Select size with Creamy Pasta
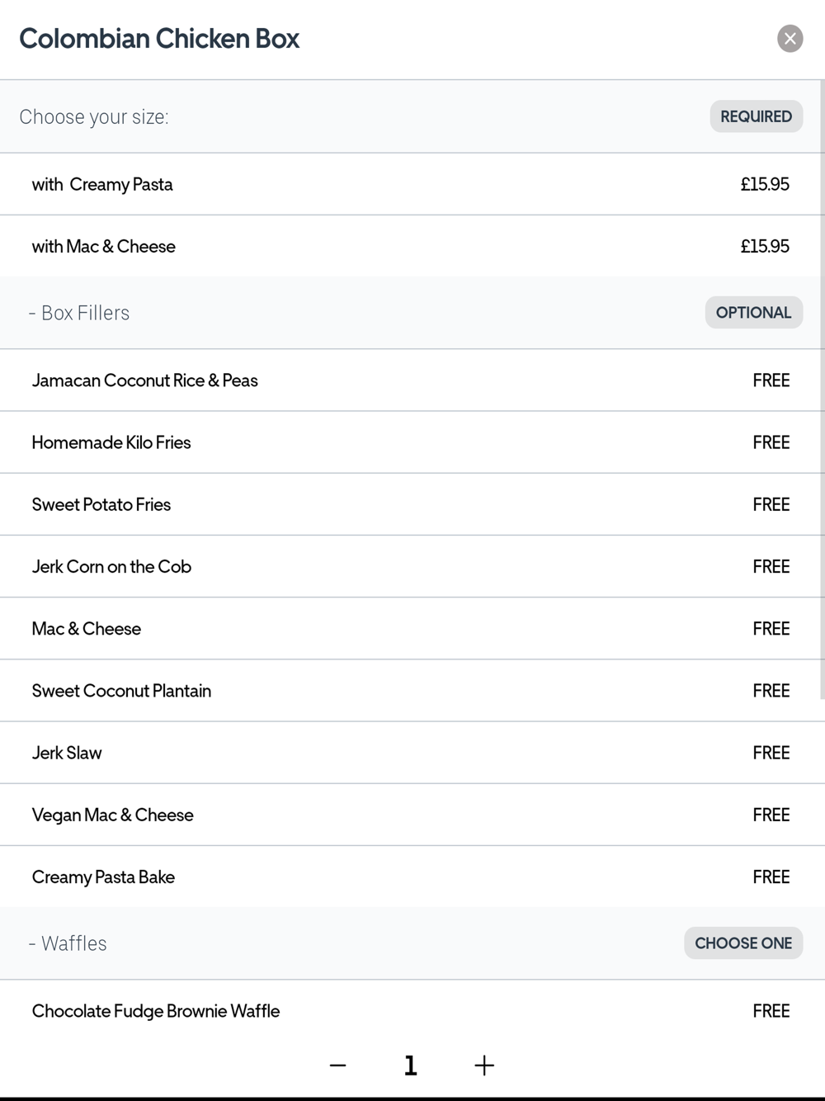The width and height of the screenshot is (825, 1101). [410, 184]
